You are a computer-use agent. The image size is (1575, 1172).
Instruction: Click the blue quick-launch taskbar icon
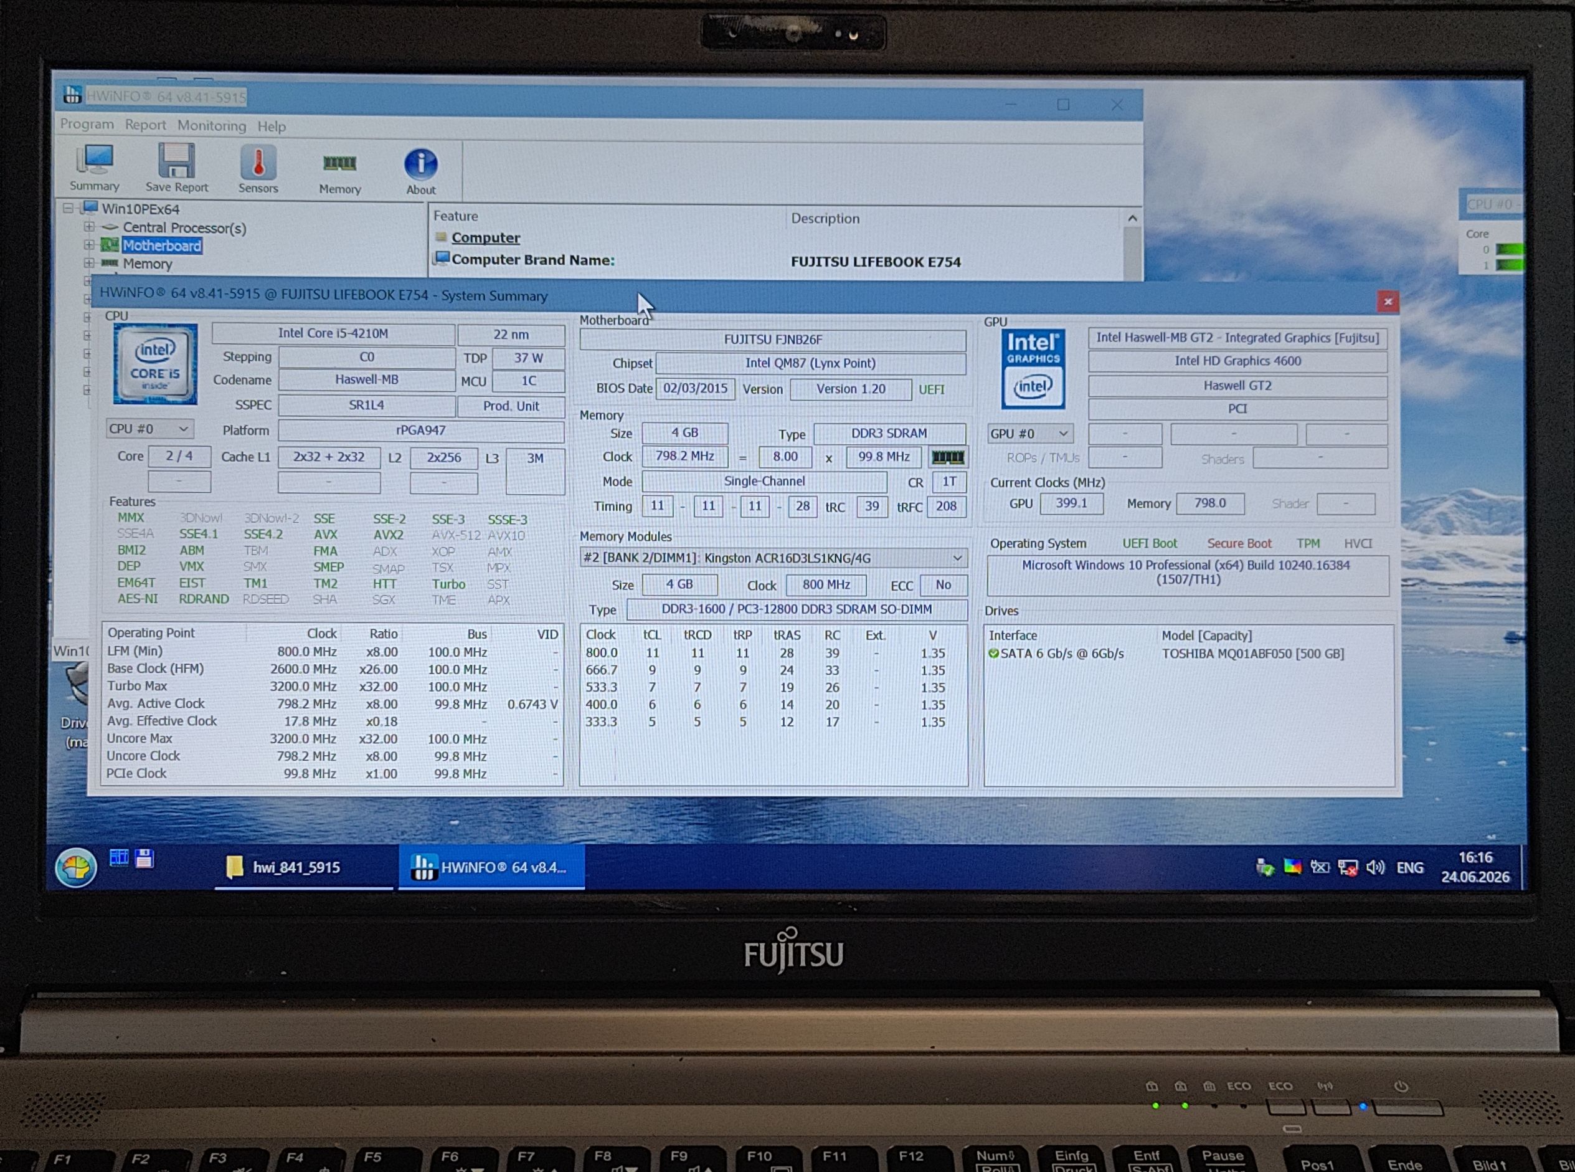click(x=118, y=859)
